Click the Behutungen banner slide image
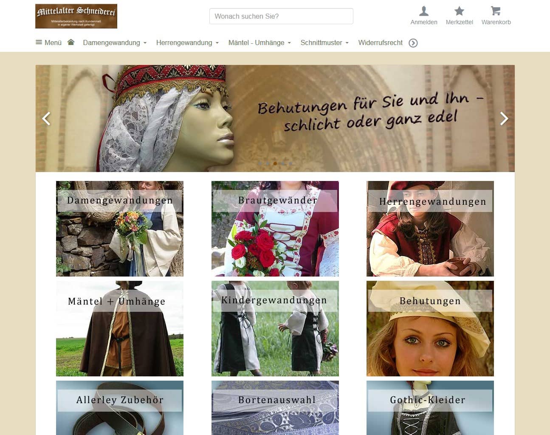Image resolution: width=550 pixels, height=435 pixels. click(275, 119)
